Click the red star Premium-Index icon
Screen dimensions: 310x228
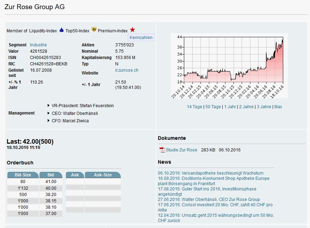[x=132, y=30]
